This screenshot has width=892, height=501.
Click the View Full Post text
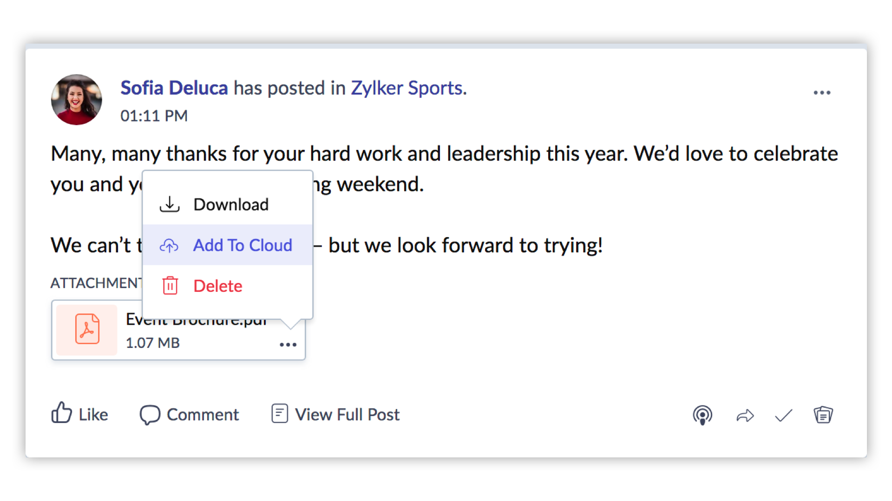[x=348, y=415]
